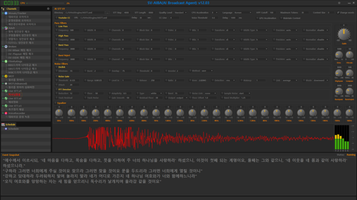Click the Live STT.v1 microphone icon
Screen dimensions: 357x200
[x=6, y=91]
